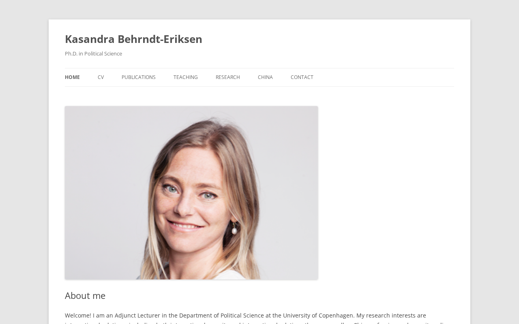This screenshot has width=519, height=324.
Task: Click the About me heading
Action: pyautogui.click(x=85, y=296)
